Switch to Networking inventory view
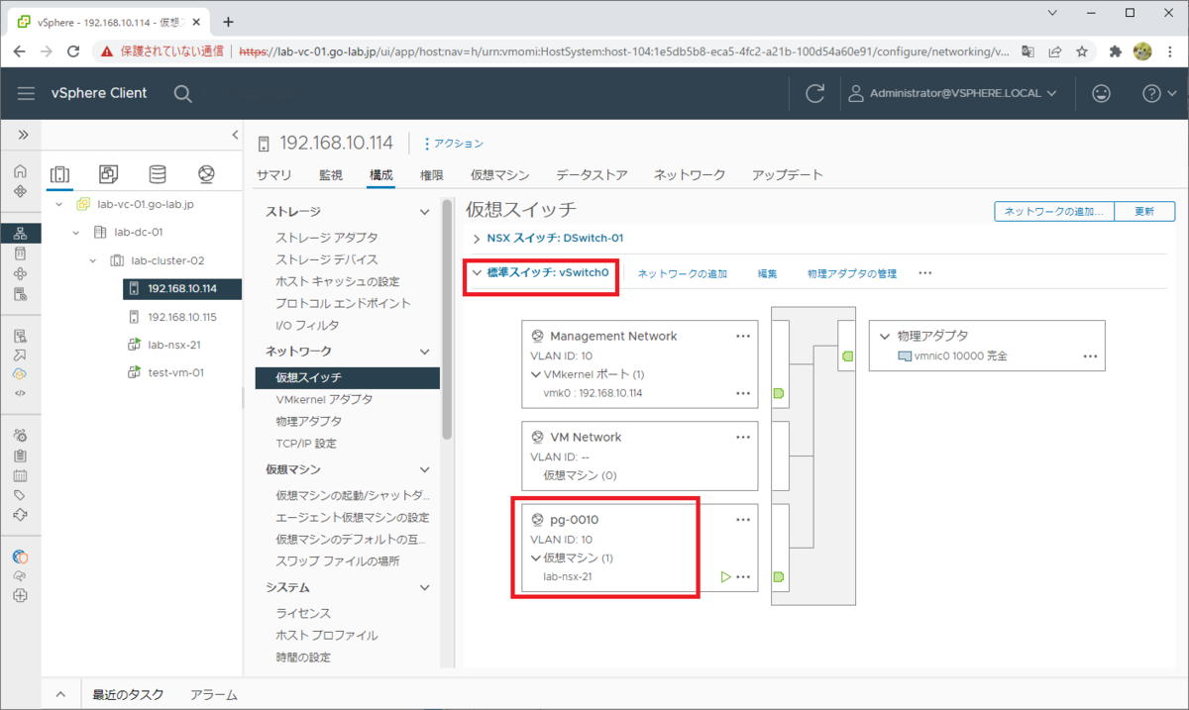The height and width of the screenshot is (710, 1189). coord(206,174)
